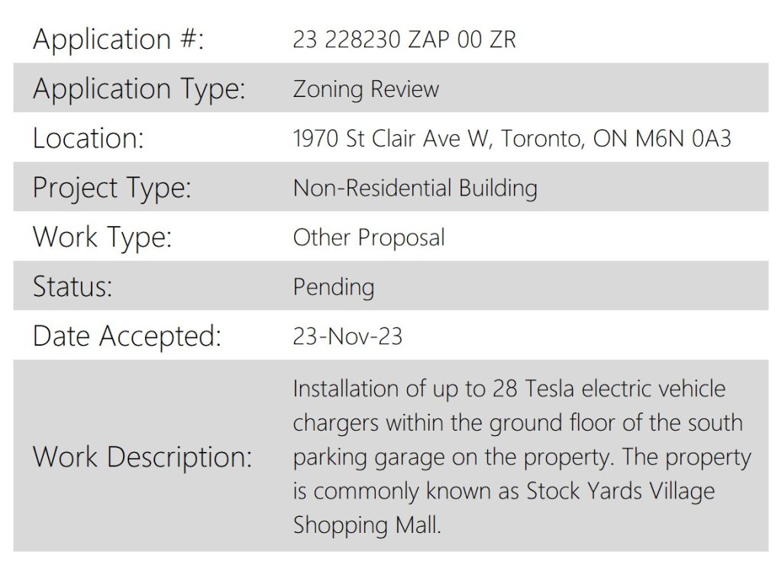
Task: Select the date 23-Nov-23
Action: tap(347, 336)
